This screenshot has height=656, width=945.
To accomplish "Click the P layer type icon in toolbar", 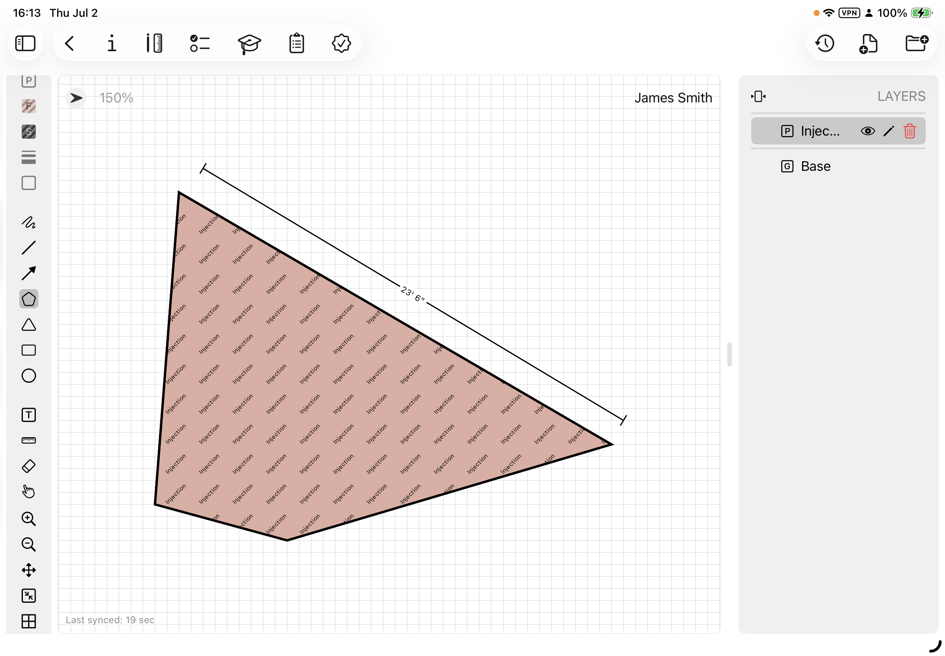I will point(29,80).
